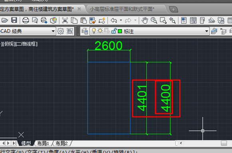232x153 pixels.
Task: Switch to the 小高层标准层平面和跃式平面 drawing tab
Action: pyautogui.click(x=122, y=9)
